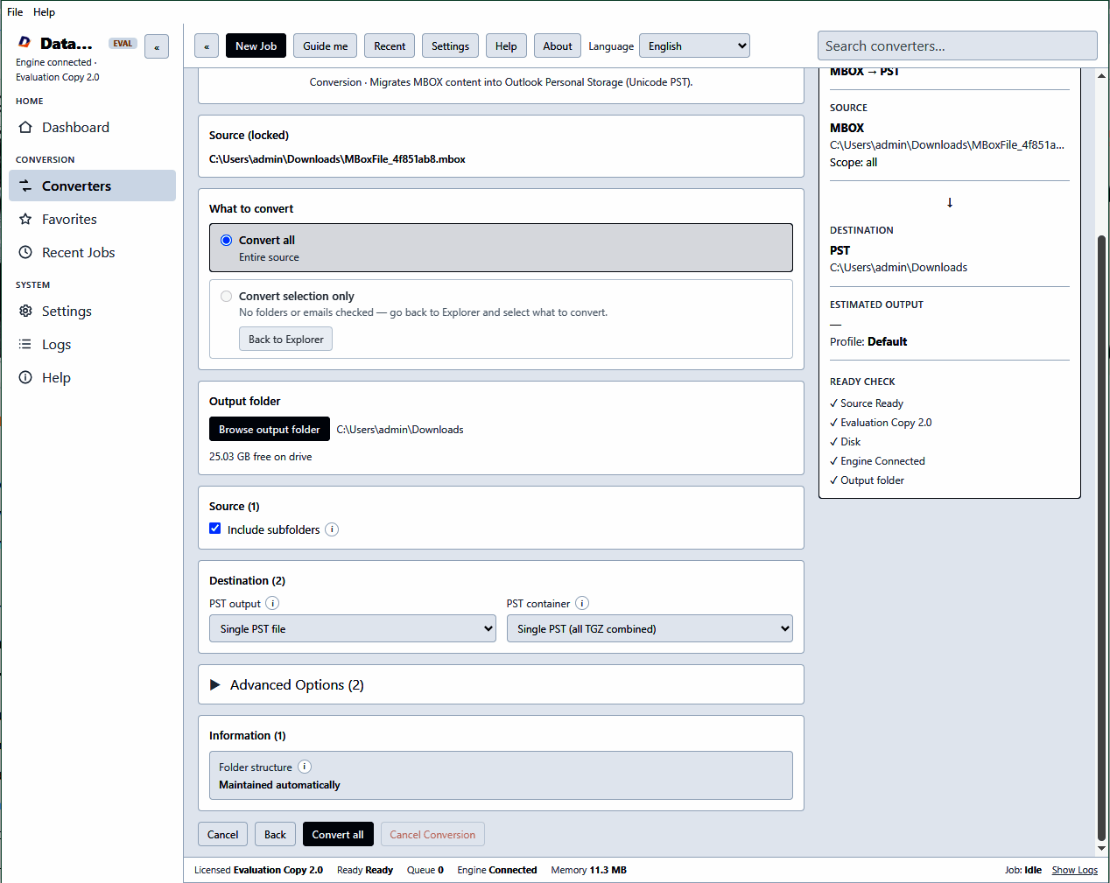Open the Dashboard home icon
Screen dimensions: 1110x883
25,127
